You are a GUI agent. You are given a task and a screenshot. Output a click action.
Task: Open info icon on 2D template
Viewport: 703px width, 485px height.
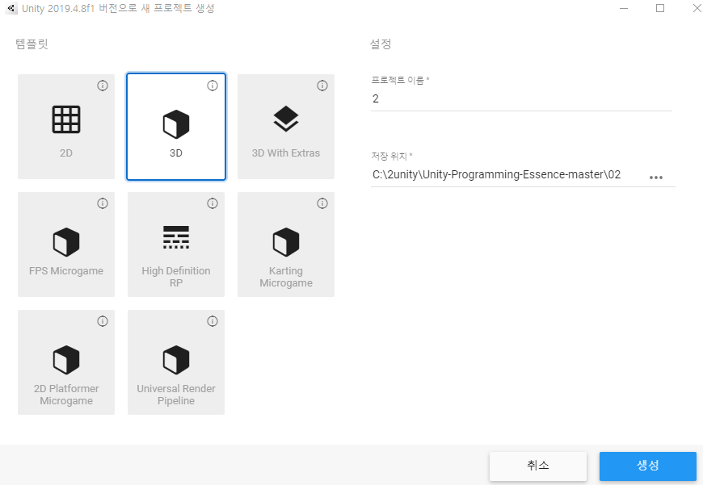coord(103,86)
